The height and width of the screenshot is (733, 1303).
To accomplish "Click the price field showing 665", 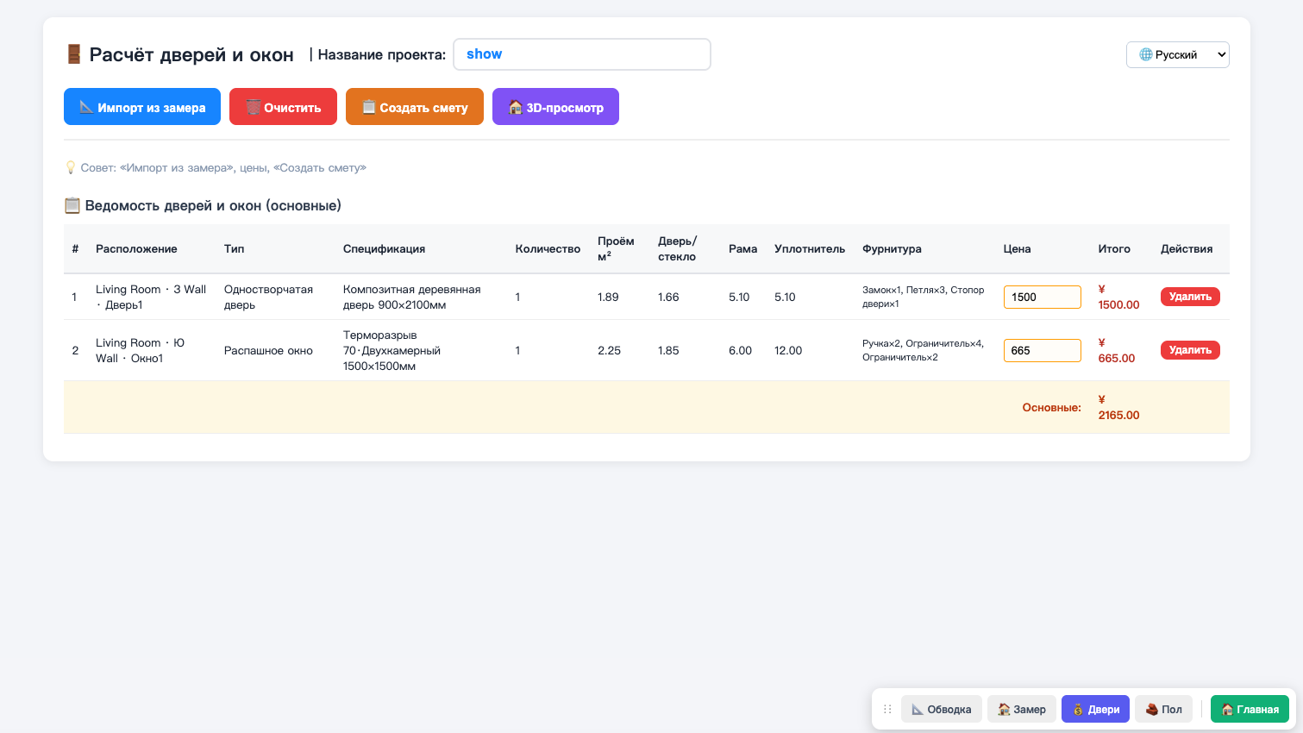I will pos(1042,350).
